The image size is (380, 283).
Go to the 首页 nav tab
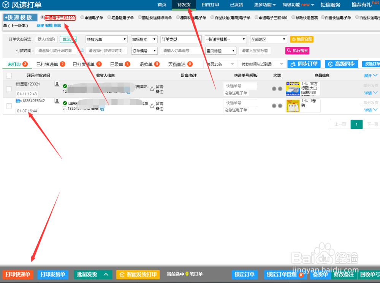tap(162, 5)
